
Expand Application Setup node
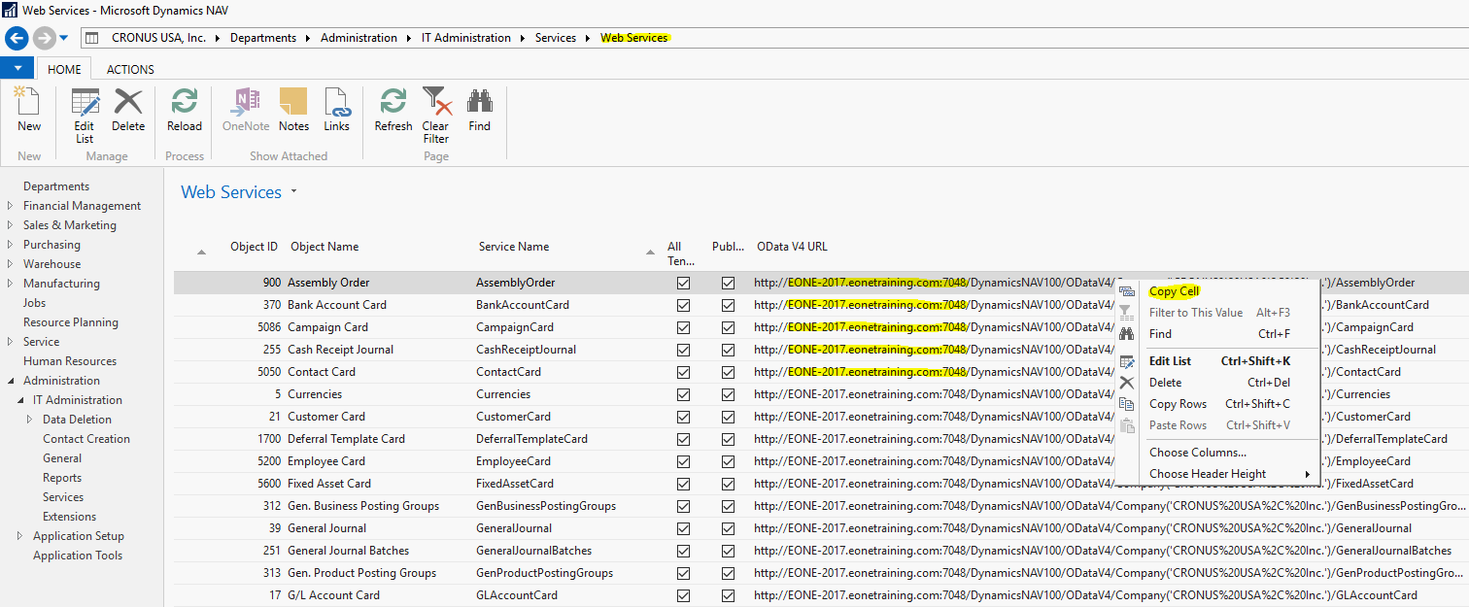[19, 536]
